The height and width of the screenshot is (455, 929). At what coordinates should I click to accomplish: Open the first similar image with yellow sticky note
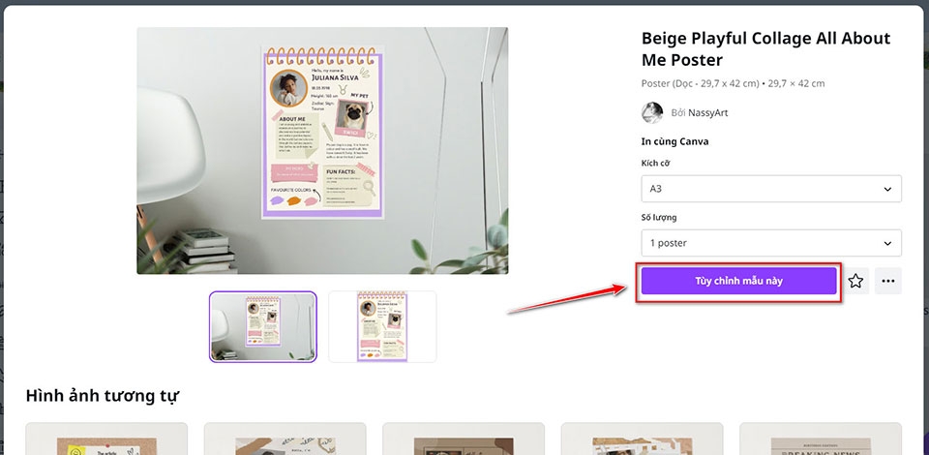tap(106, 439)
